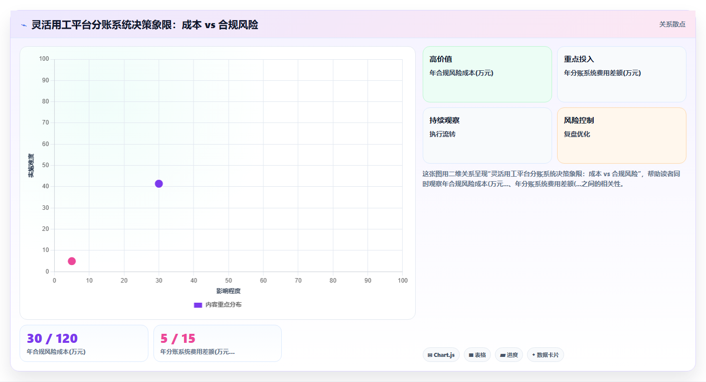Select the pink data point at 5
Viewport: 706px width, 382px height.
click(x=72, y=261)
